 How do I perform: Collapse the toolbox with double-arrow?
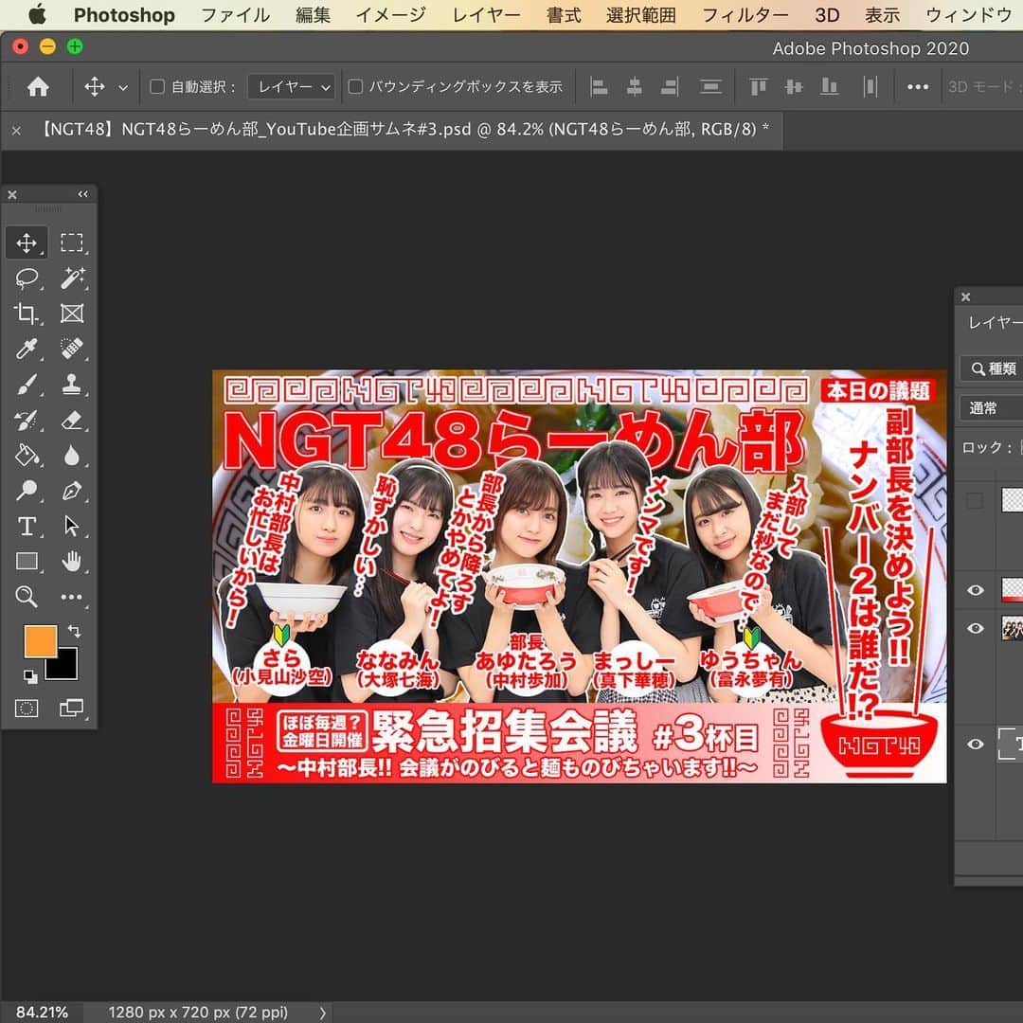pos(82,194)
